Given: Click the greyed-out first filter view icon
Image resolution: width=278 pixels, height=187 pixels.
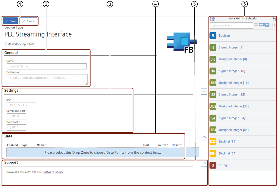Looking at the screenshot, I should click(256, 25).
